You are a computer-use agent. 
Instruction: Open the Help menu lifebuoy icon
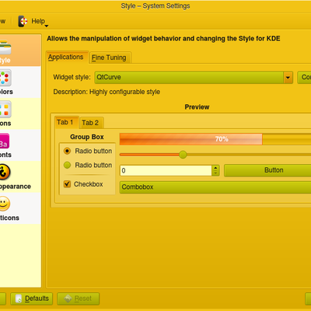[x=23, y=21]
